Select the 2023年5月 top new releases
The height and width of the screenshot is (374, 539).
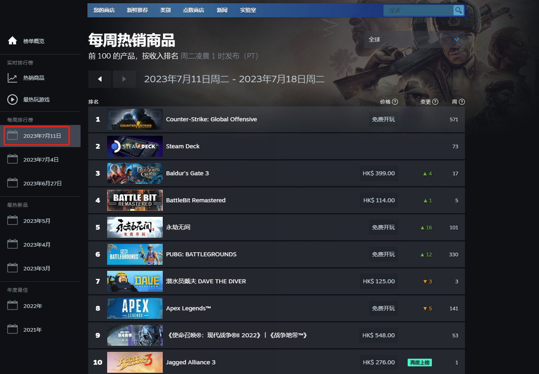(x=40, y=221)
